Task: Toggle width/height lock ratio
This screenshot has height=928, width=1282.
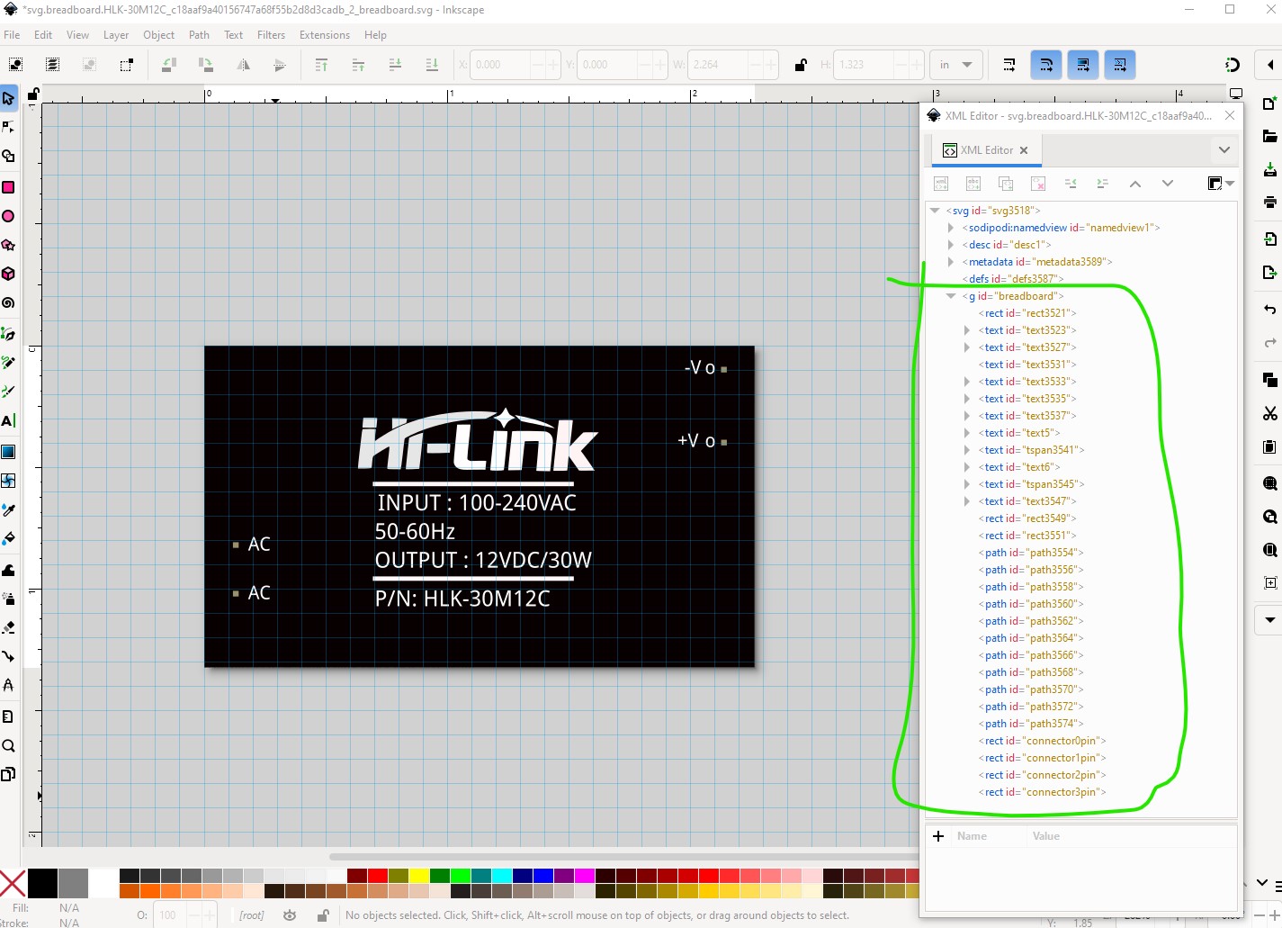Action: pyautogui.click(x=800, y=65)
